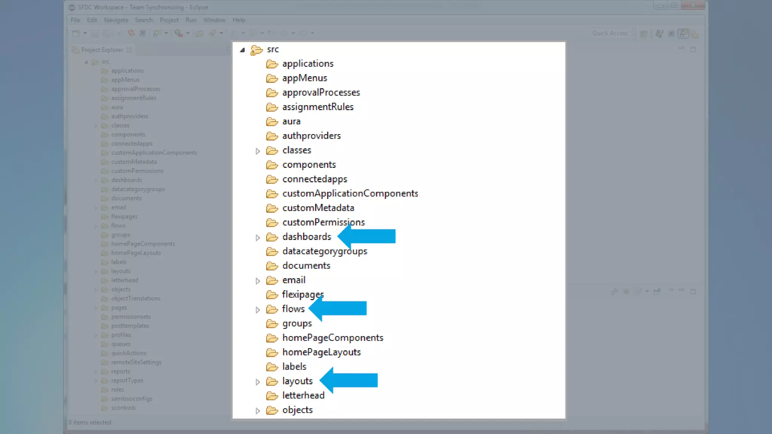Click the dashboards folder icon
772x434 pixels.
pyautogui.click(x=272, y=237)
